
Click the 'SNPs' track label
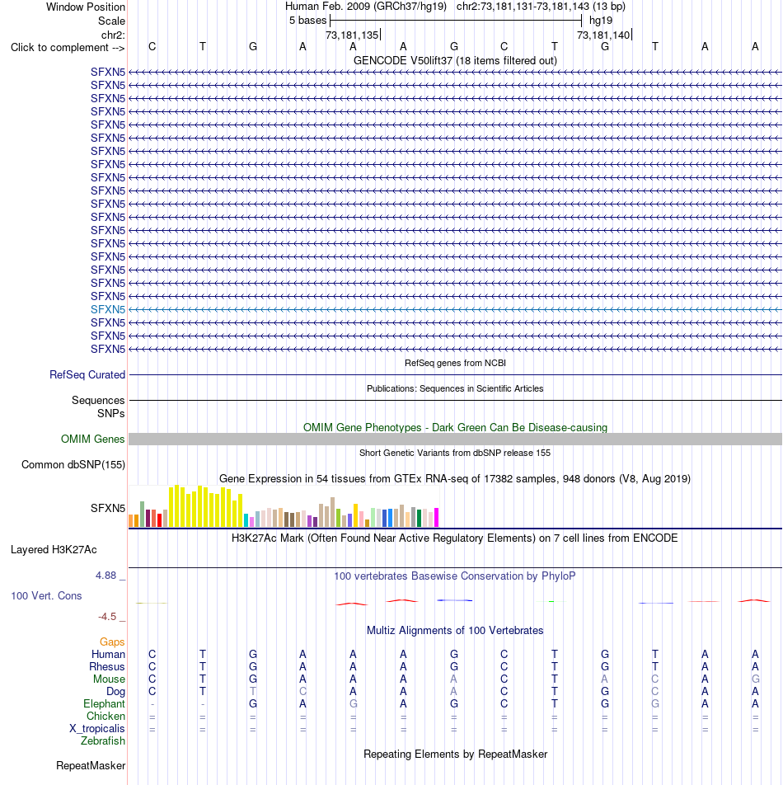click(x=111, y=414)
